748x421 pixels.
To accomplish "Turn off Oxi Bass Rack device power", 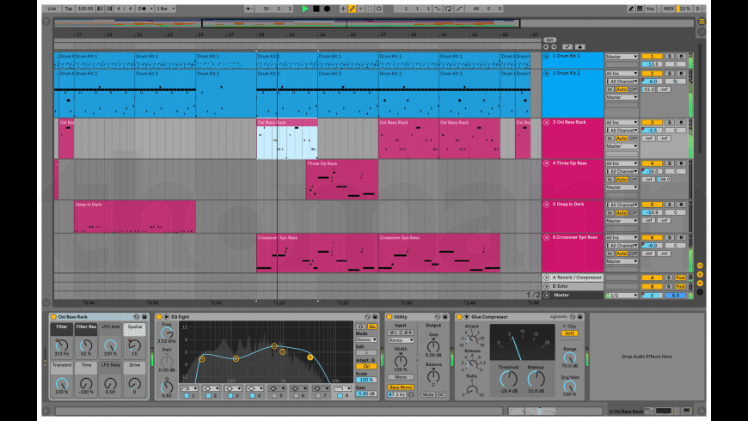I will coord(53,316).
